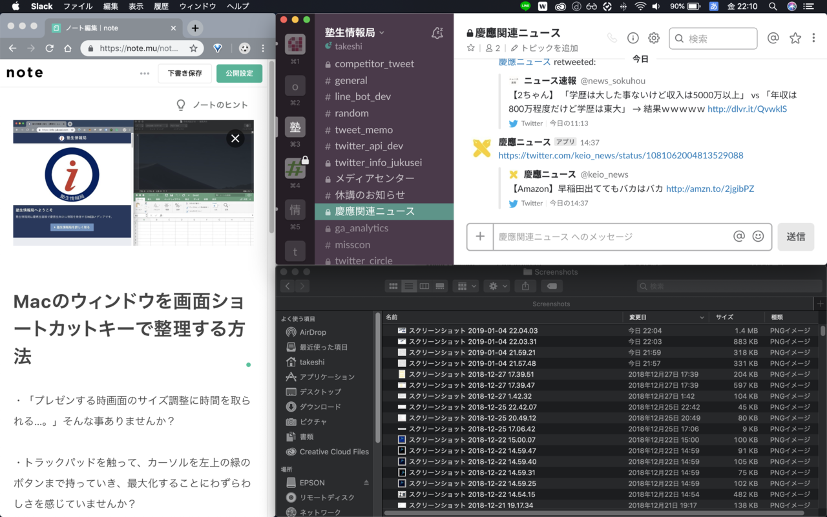
Task: Open Chrome three-dot menu
Action: click(263, 48)
